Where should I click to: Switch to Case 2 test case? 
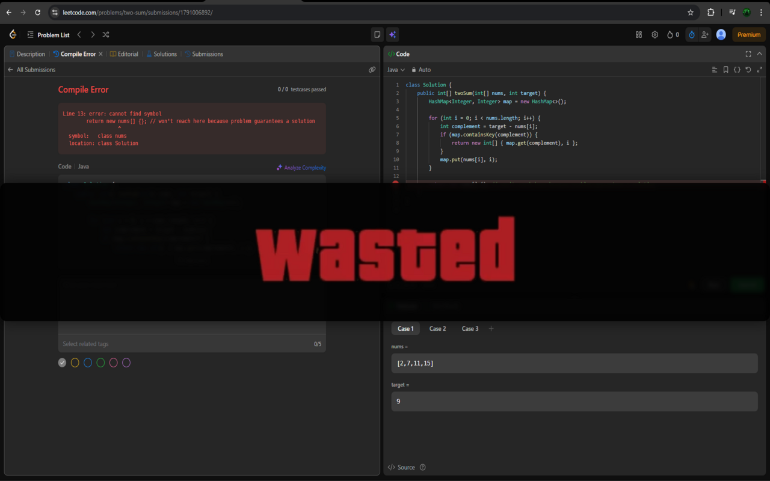[x=437, y=329]
